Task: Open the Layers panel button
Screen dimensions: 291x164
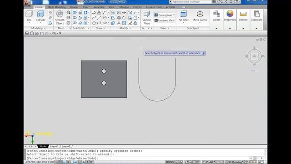Action: coord(216,16)
